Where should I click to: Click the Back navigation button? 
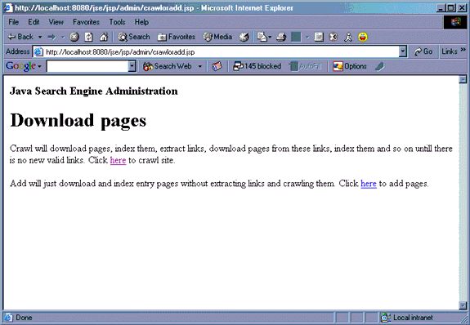click(x=20, y=37)
